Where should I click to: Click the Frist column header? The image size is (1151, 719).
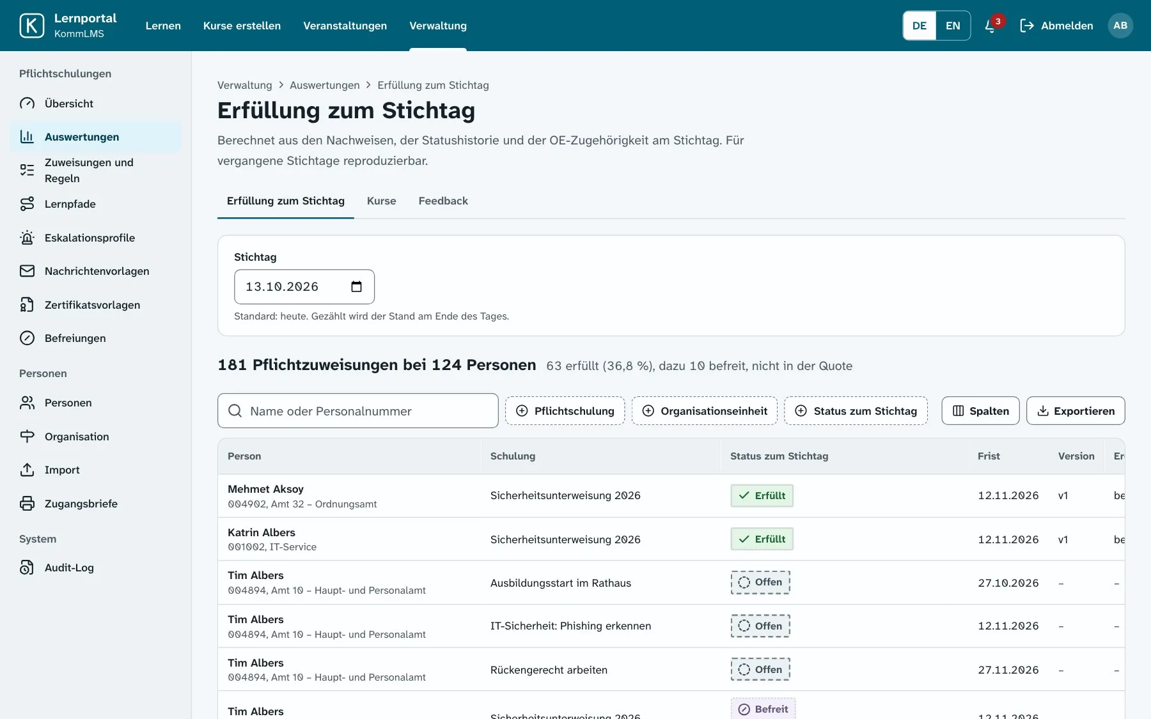[x=989, y=456]
